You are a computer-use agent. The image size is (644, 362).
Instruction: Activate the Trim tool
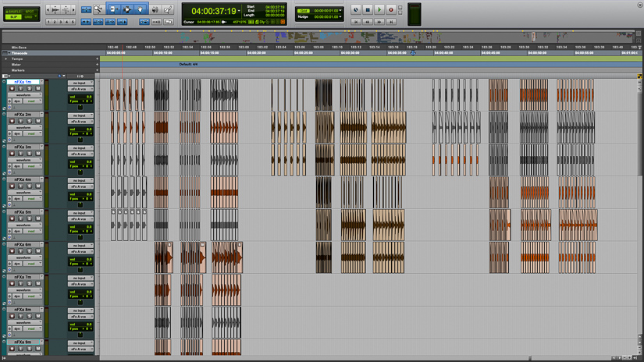tap(113, 9)
